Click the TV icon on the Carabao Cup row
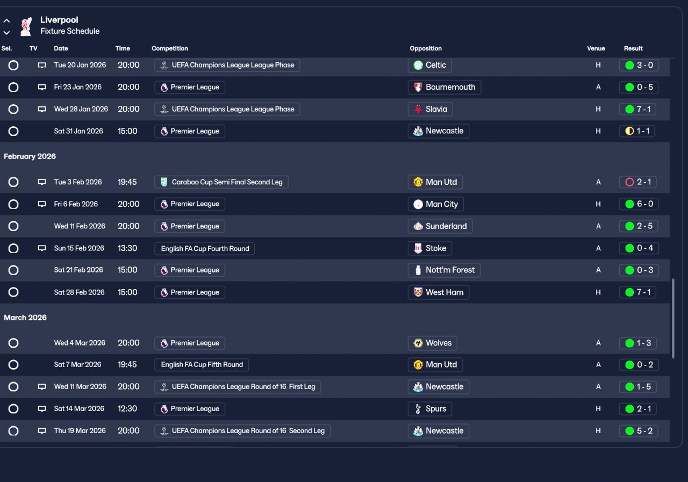The height and width of the screenshot is (482, 688). pos(42,182)
